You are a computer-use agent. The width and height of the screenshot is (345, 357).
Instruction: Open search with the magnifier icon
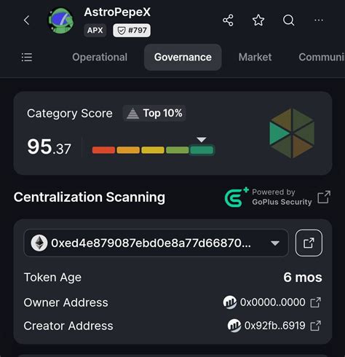289,20
